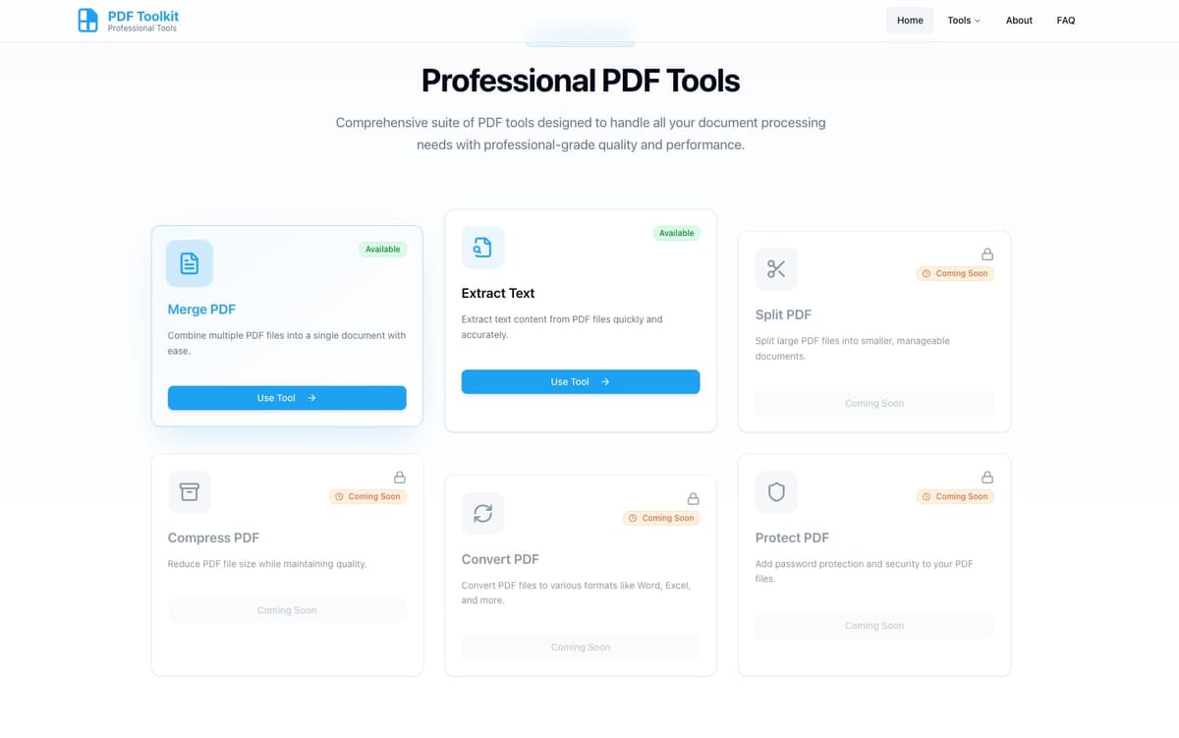Click the lock icon on Split PDF card
Screen dimensions: 1179x738
(x=987, y=254)
